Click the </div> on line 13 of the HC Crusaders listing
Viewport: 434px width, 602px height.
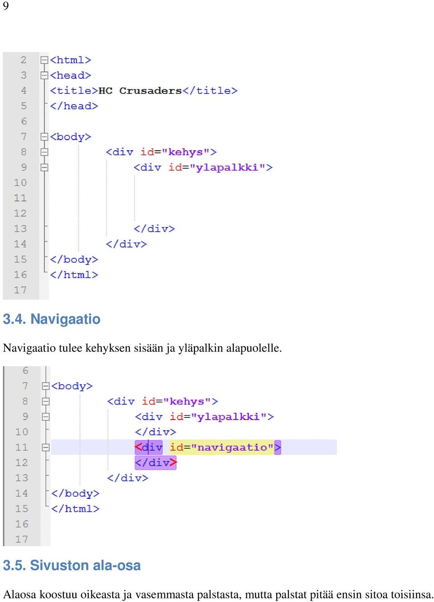coord(154,229)
